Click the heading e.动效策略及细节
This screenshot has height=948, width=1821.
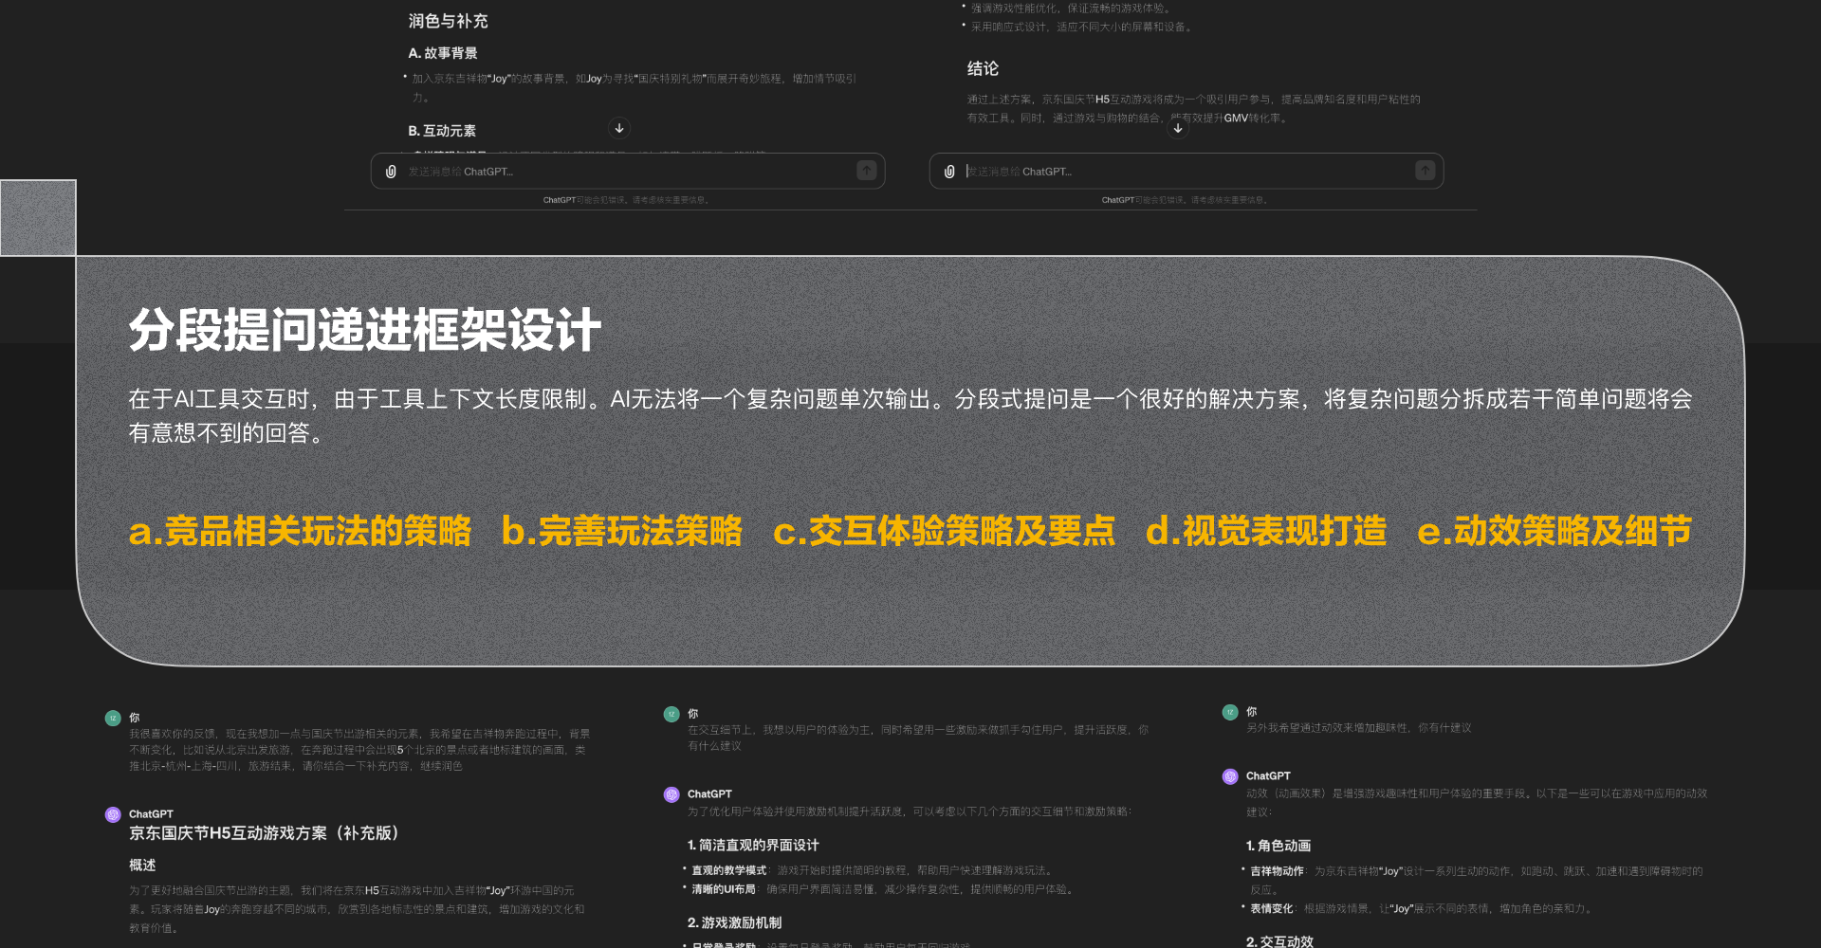click(1554, 531)
